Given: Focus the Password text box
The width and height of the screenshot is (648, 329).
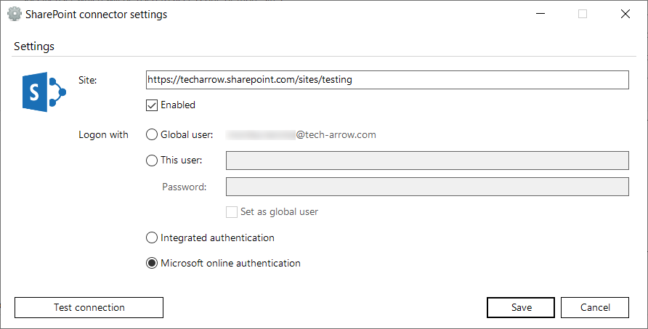Looking at the screenshot, I should (x=427, y=187).
